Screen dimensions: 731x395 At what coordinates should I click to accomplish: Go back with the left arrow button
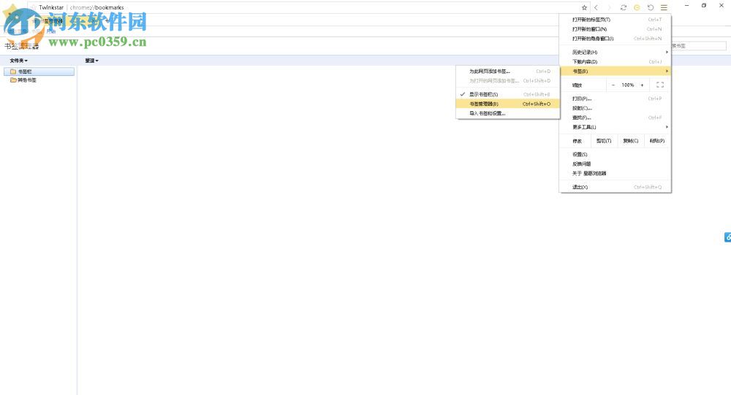(x=596, y=7)
